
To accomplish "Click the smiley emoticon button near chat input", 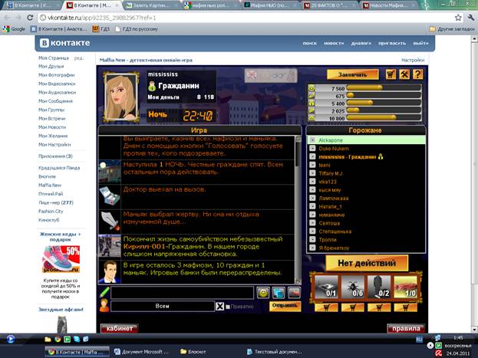I will [x=263, y=293].
